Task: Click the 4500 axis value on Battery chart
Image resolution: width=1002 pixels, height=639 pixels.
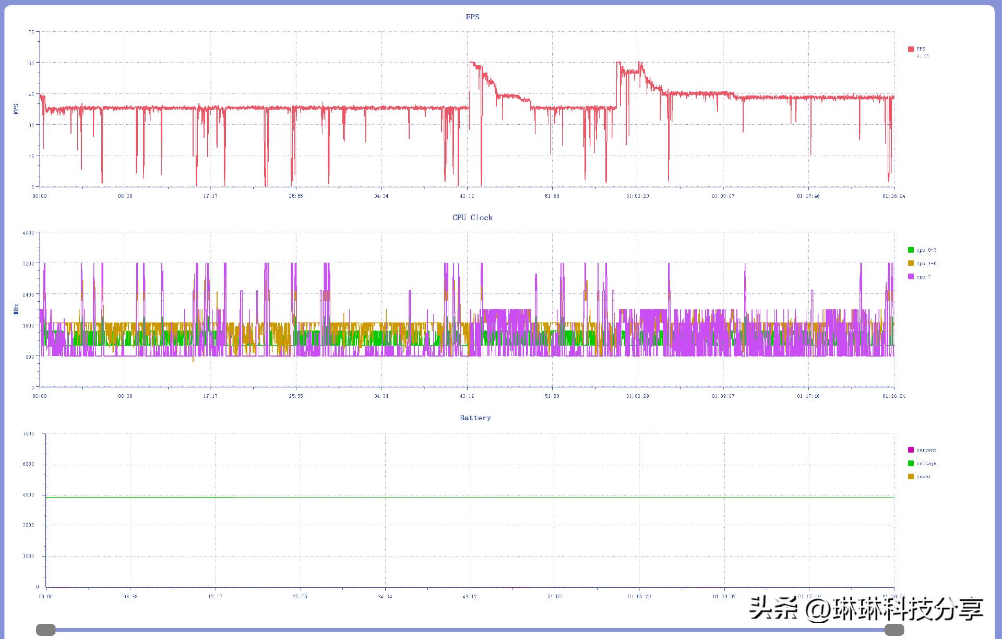Action: (28, 494)
